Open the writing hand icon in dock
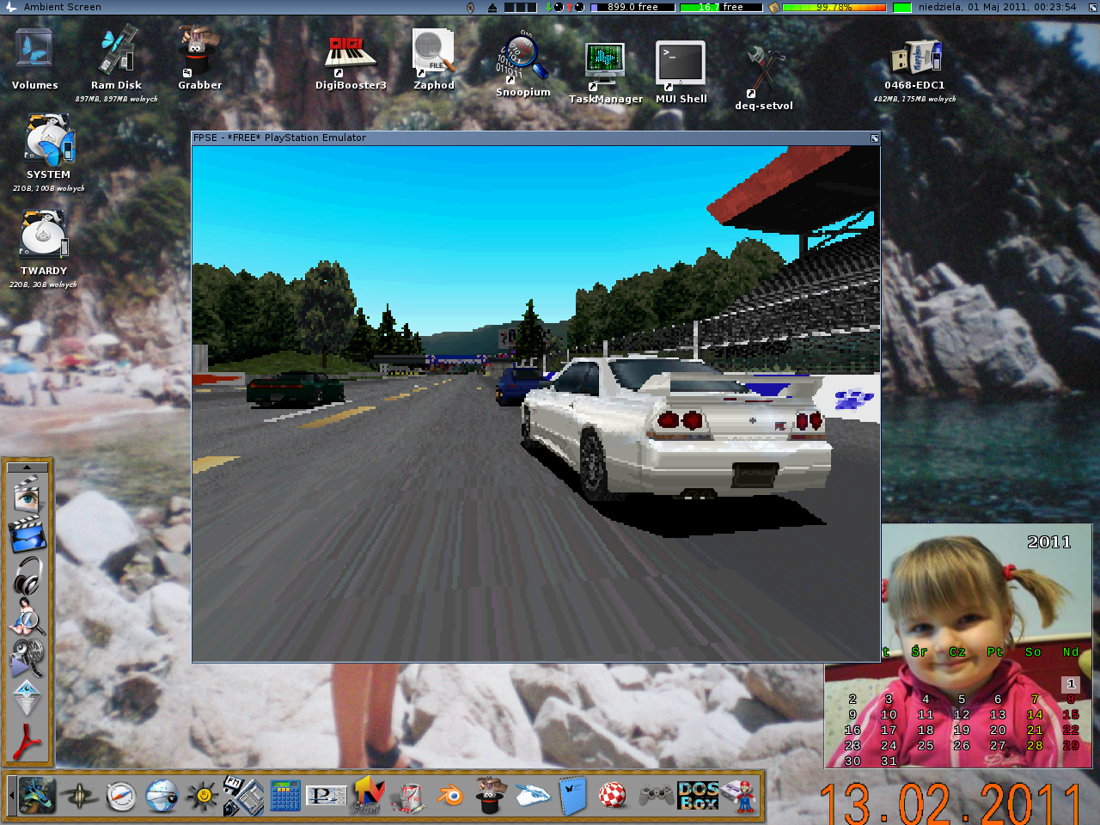This screenshot has width=1100, height=825. pos(533,796)
